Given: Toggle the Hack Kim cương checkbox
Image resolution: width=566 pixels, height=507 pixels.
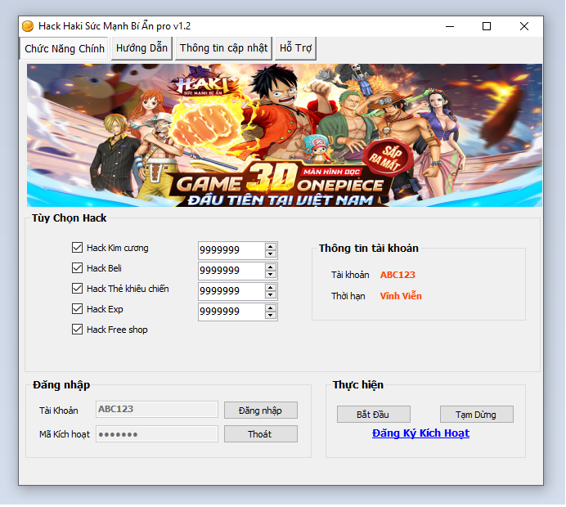Looking at the screenshot, I should pos(78,248).
